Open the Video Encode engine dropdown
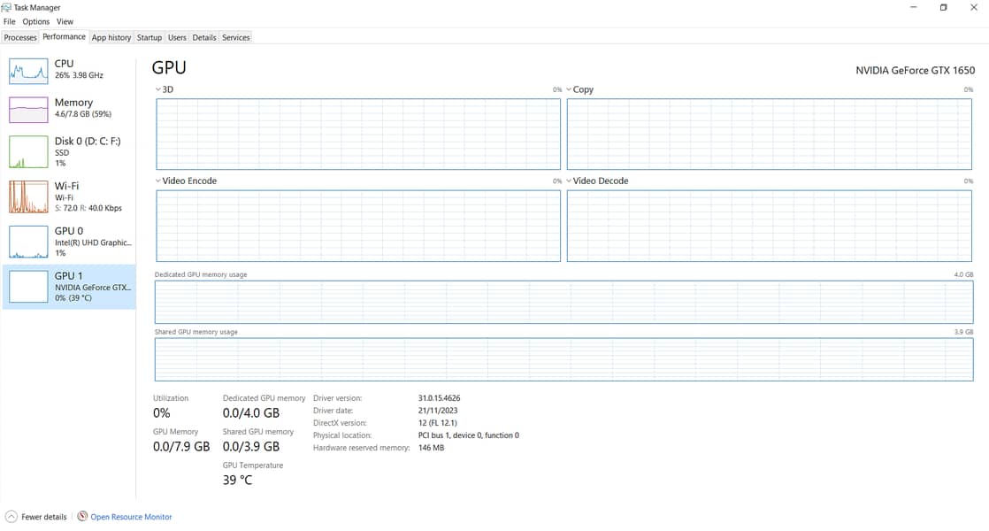This screenshot has width=989, height=531. click(157, 181)
